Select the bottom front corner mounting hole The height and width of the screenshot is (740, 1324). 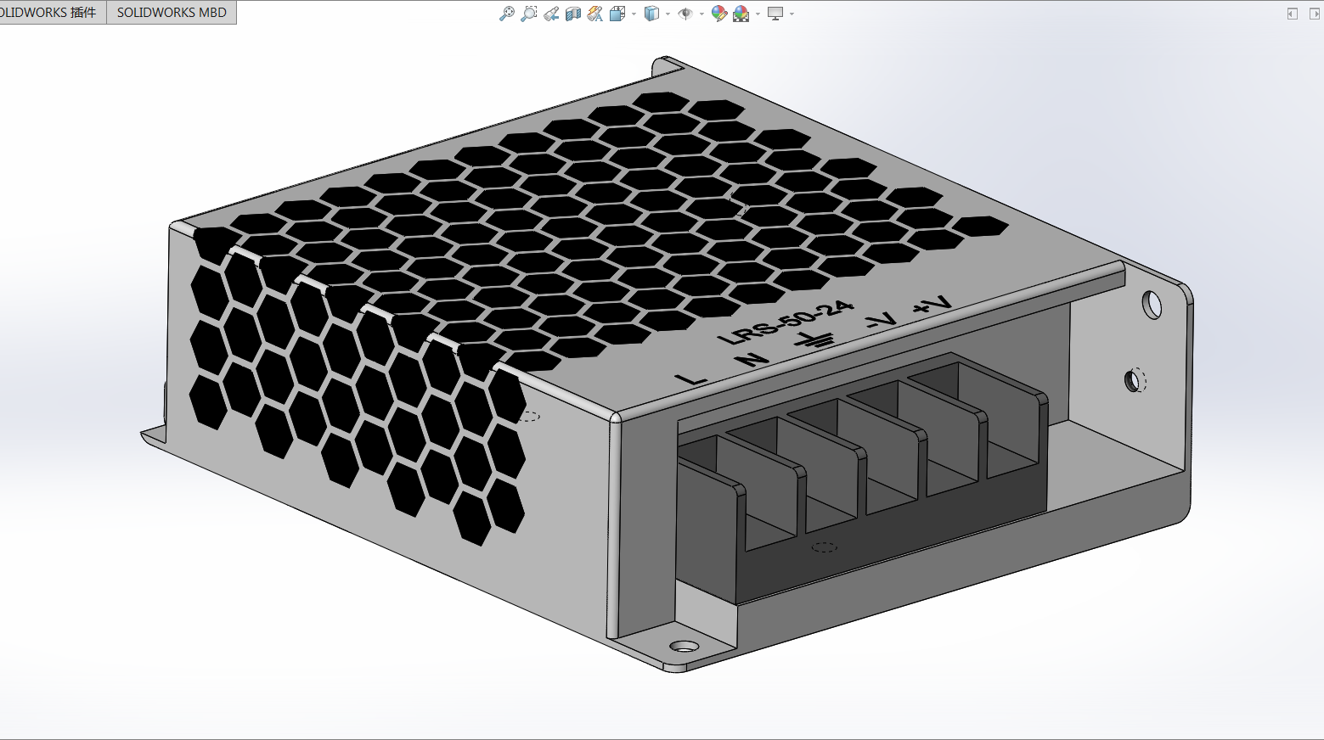tap(685, 647)
